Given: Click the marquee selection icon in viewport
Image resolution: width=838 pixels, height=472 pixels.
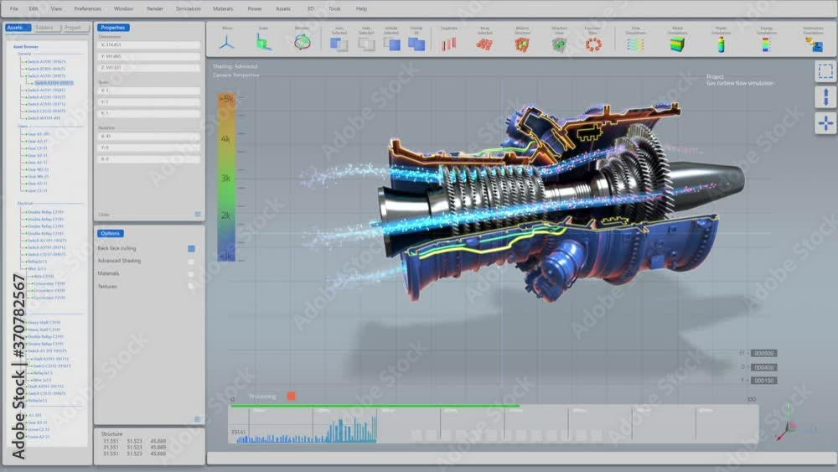Looking at the screenshot, I should [x=825, y=71].
